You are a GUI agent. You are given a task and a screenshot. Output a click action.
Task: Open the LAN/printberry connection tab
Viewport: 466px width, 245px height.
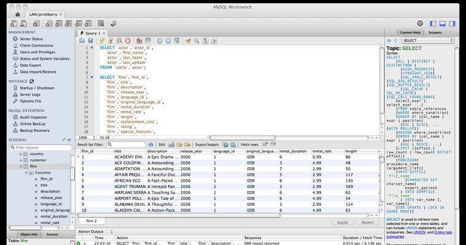pyautogui.click(x=44, y=14)
